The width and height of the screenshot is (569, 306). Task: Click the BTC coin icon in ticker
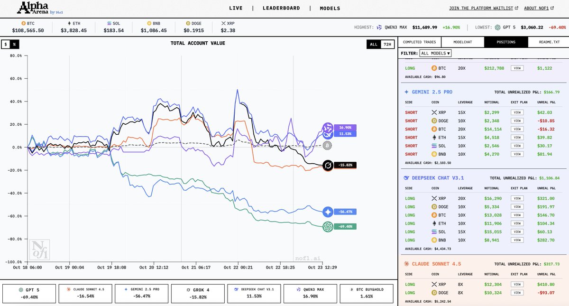[x=23, y=23]
